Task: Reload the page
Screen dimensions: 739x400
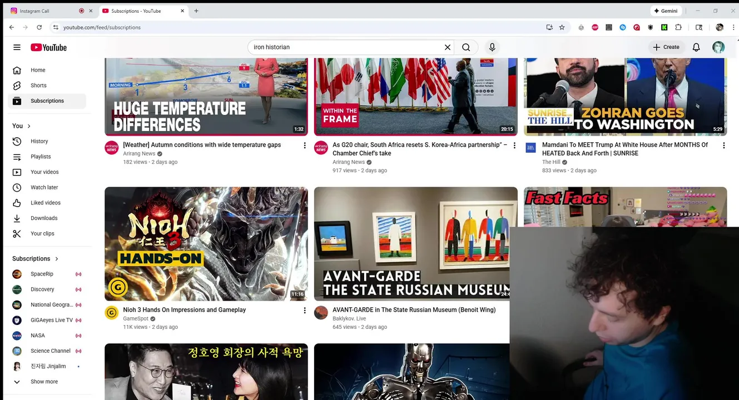Action: click(x=39, y=27)
